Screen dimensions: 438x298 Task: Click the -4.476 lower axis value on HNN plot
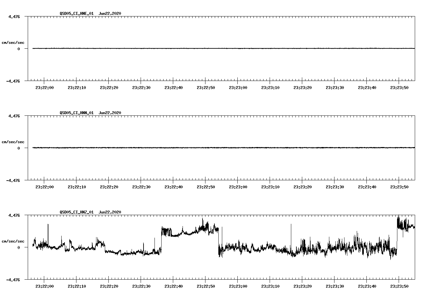(x=13, y=181)
